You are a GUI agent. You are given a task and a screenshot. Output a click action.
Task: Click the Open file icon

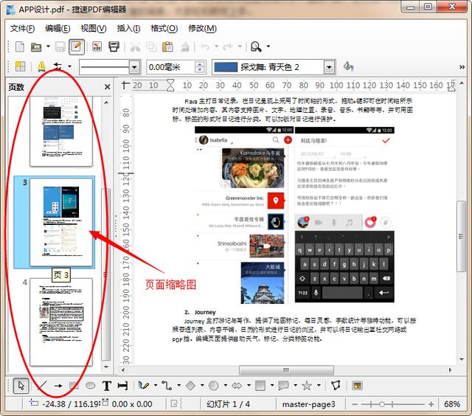pyautogui.click(x=36, y=46)
